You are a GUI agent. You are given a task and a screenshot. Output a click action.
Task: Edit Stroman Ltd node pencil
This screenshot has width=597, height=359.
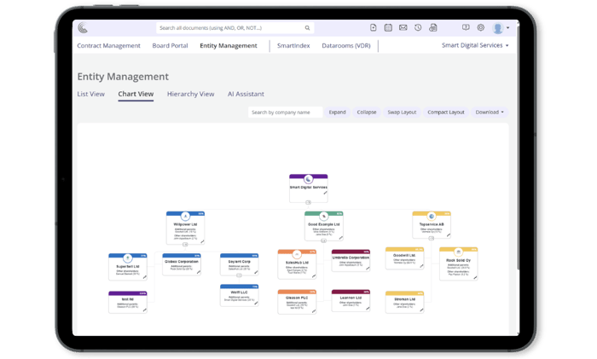pos(421,310)
